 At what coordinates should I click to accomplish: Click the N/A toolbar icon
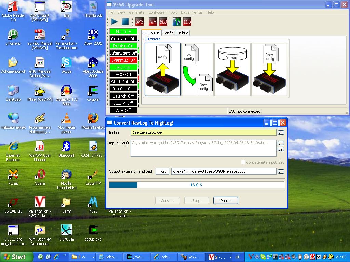click(153, 21)
